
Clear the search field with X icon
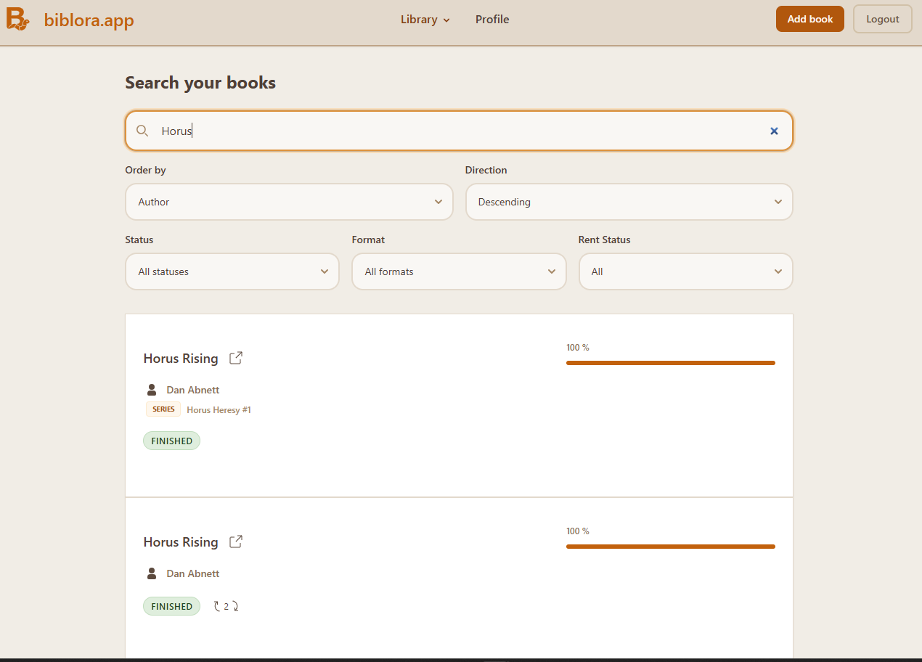coord(774,131)
